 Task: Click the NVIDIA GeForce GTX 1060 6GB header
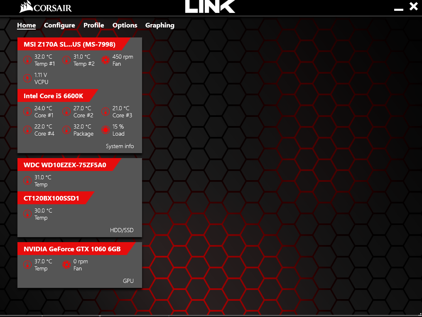click(76, 249)
